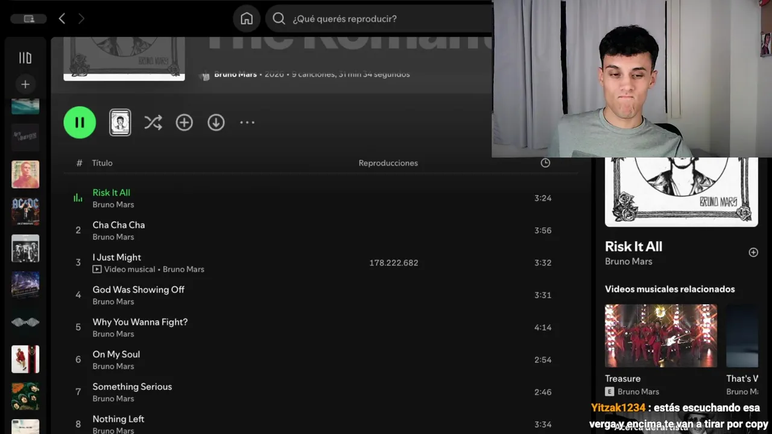Select 'Why You Wanna Fight?' track
772x434 pixels.
(140, 322)
